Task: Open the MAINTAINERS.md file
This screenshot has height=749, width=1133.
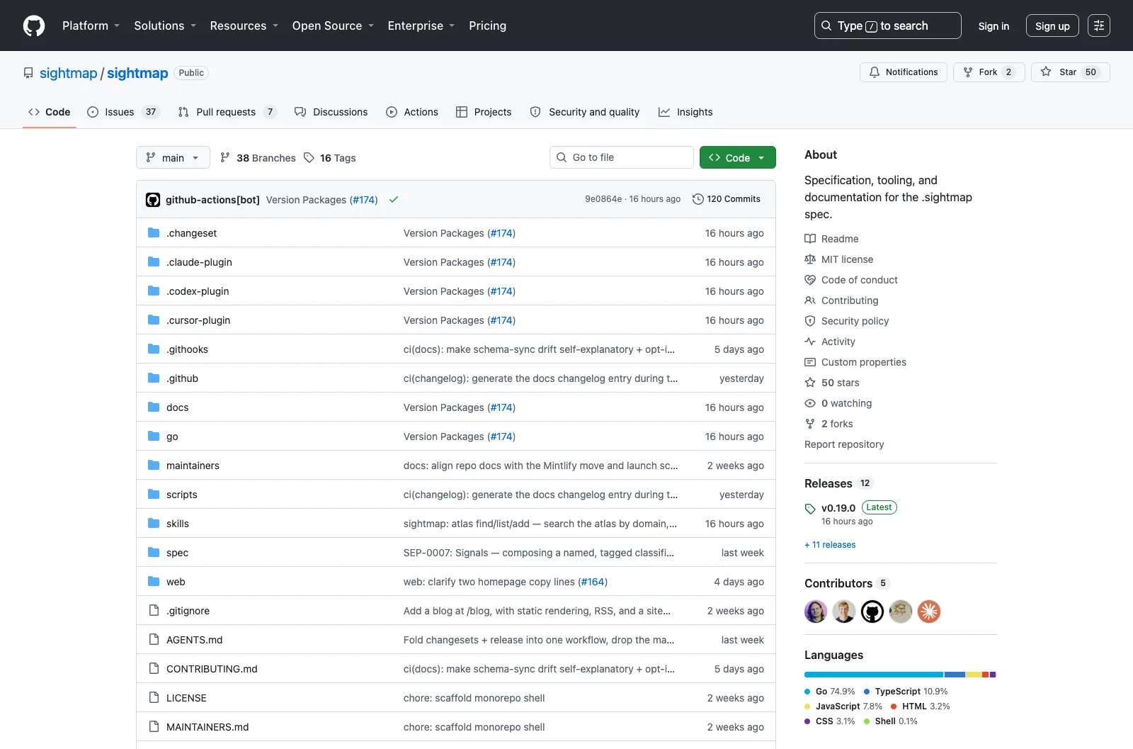Action: coord(207,727)
